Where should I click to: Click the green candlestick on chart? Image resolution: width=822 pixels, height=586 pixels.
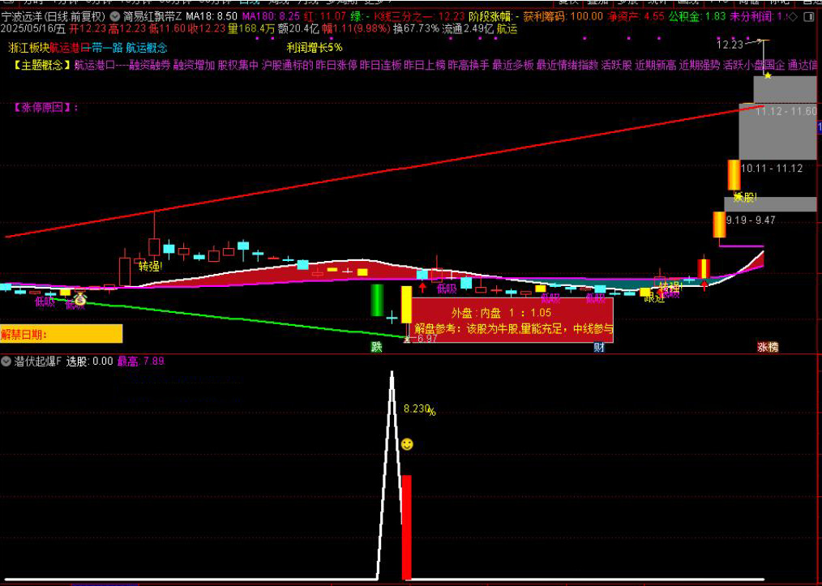point(377,300)
